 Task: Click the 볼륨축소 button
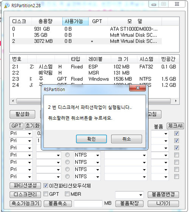pos(58,204)
